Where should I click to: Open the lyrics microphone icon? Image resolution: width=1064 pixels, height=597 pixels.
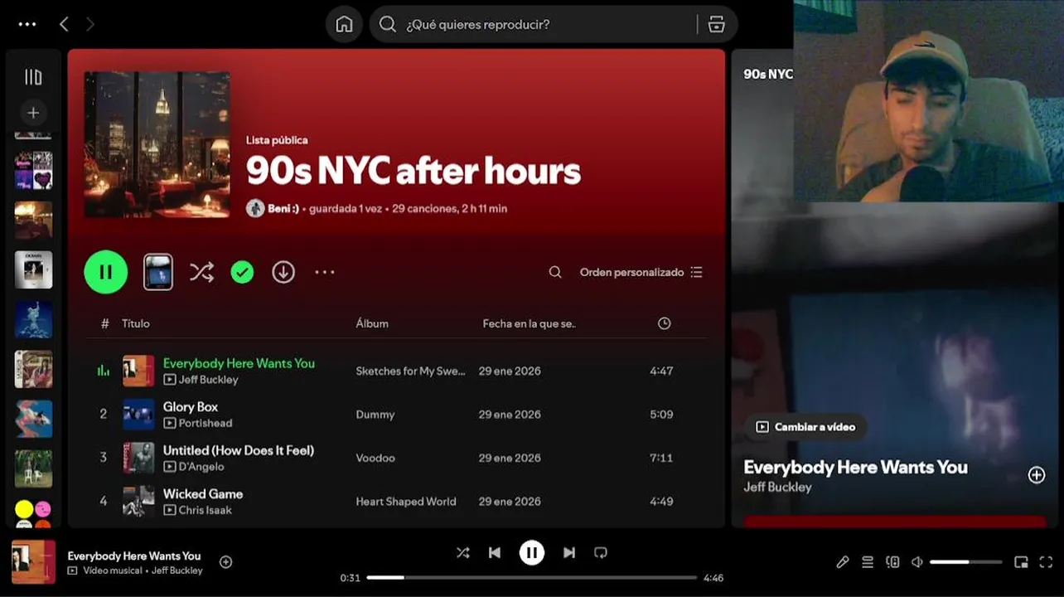point(843,562)
